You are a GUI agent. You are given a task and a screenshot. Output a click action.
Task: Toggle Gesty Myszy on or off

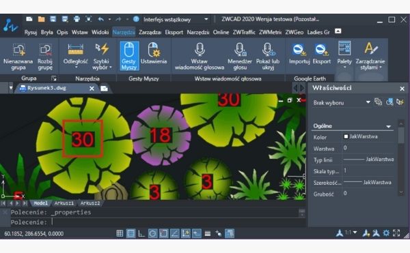(129, 56)
